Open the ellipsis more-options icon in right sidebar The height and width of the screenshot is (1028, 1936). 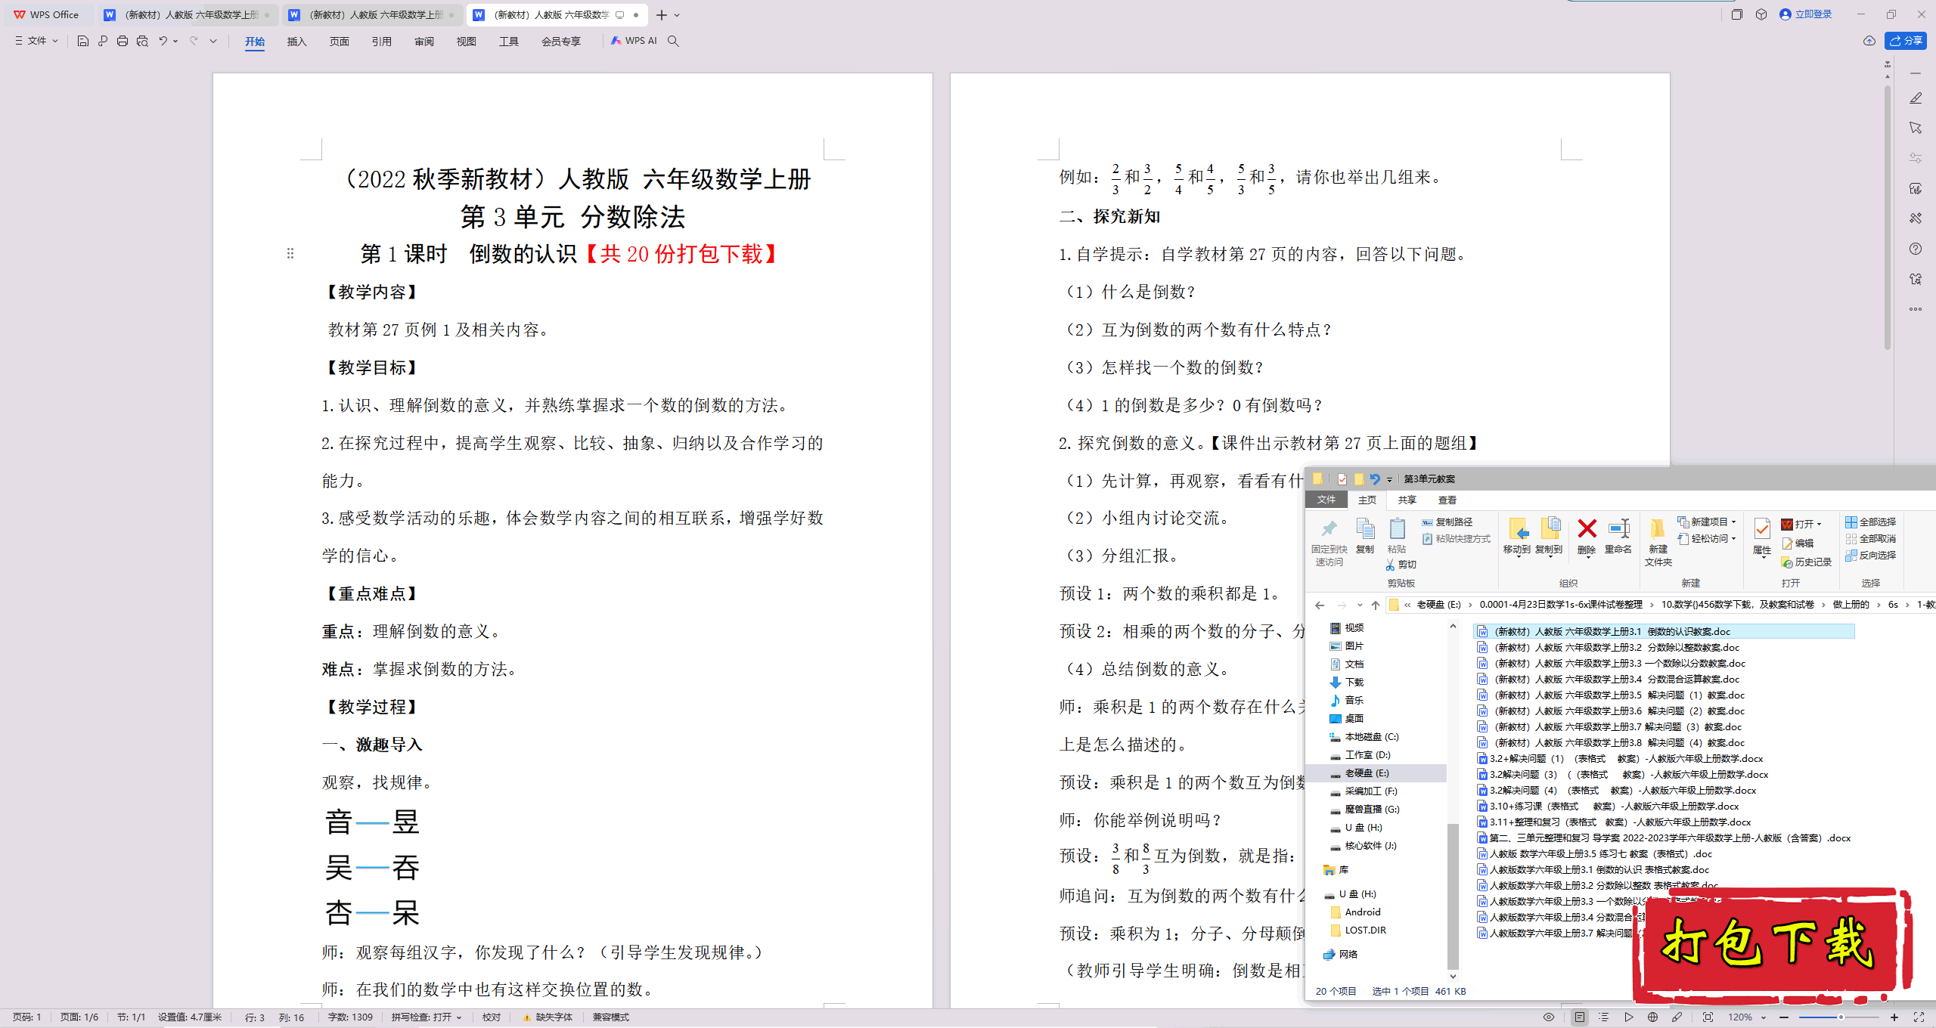click(1916, 309)
